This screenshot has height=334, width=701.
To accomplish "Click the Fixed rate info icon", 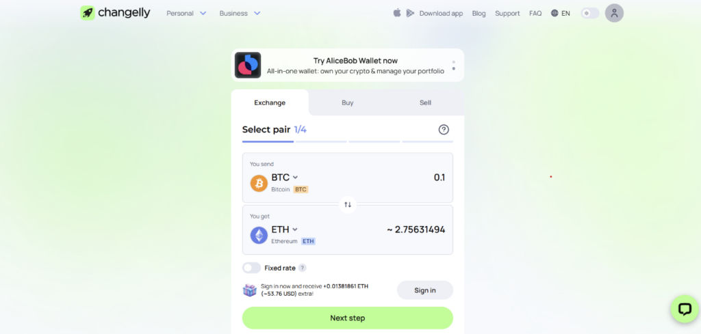I will (x=303, y=268).
